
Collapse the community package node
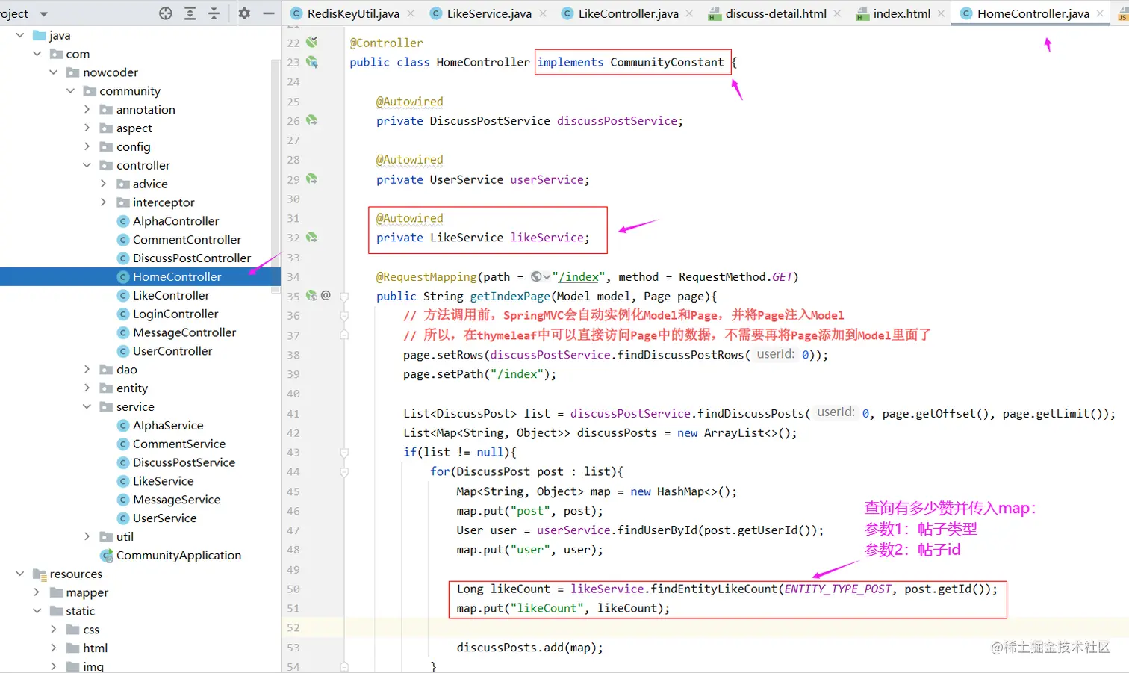70,91
